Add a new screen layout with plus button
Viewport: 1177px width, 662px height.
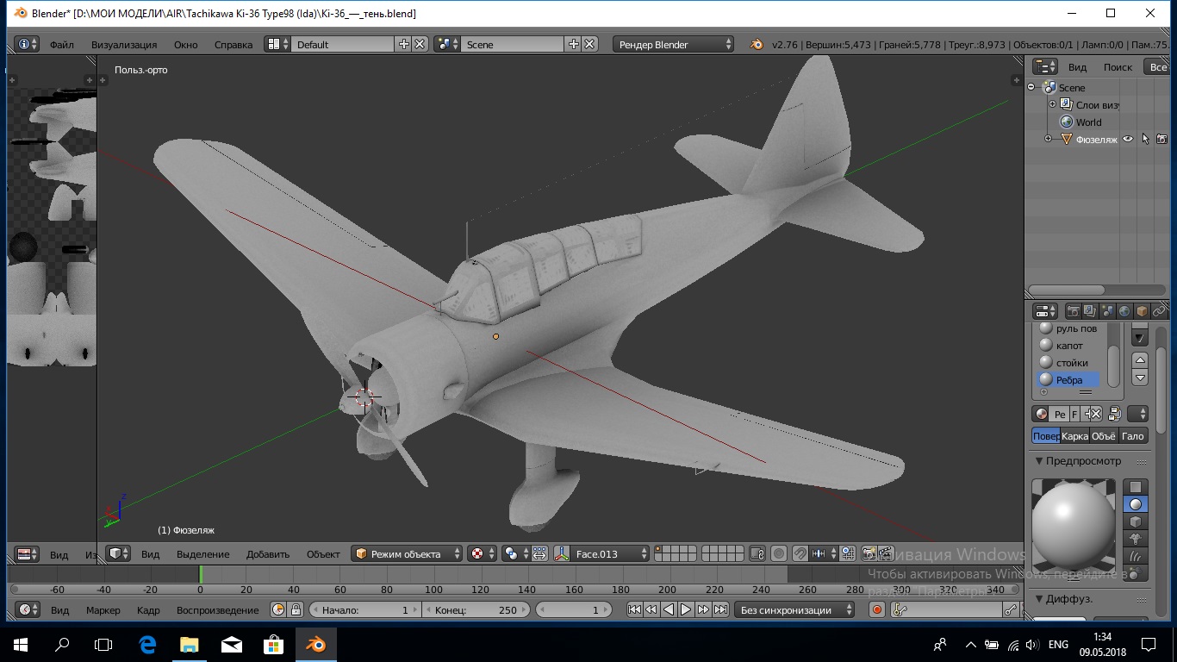click(x=403, y=44)
